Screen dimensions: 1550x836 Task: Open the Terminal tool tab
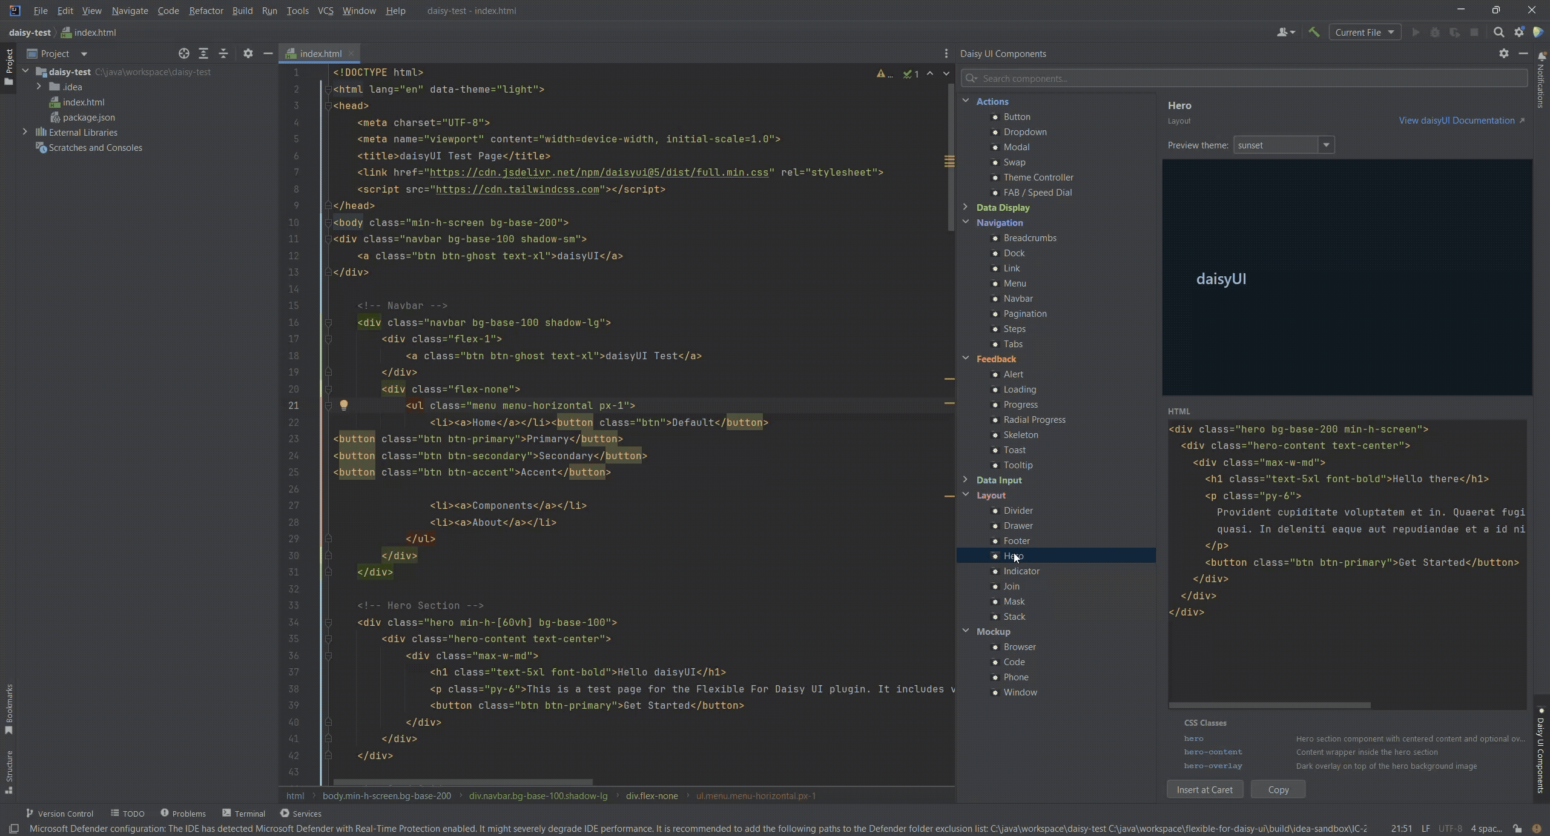tap(243, 813)
